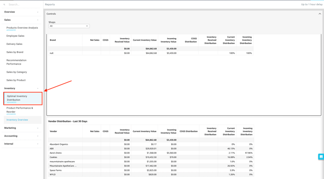Select the lowercase mounntainaire apothecare row
This screenshot has width=324, height=179.
tap(151, 162)
